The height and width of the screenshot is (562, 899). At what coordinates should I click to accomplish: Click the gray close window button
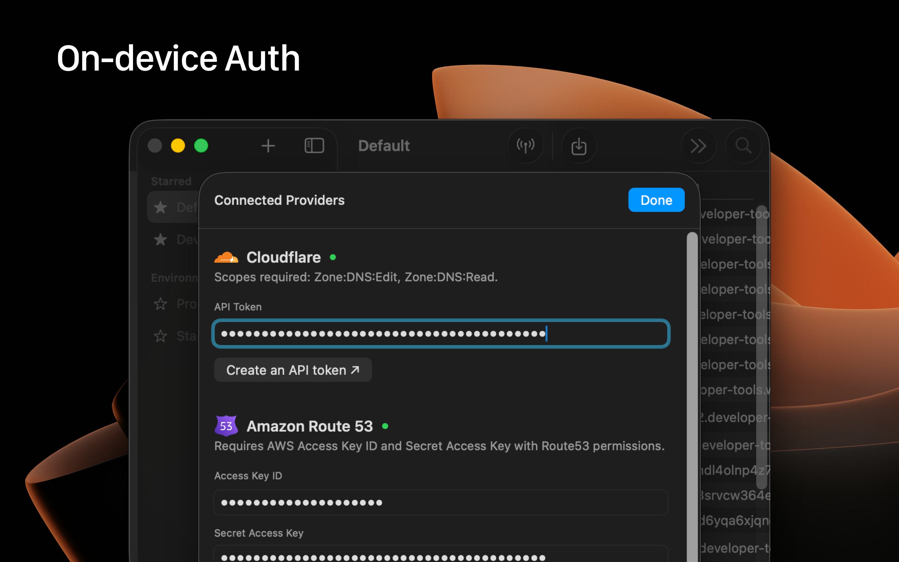point(155,146)
